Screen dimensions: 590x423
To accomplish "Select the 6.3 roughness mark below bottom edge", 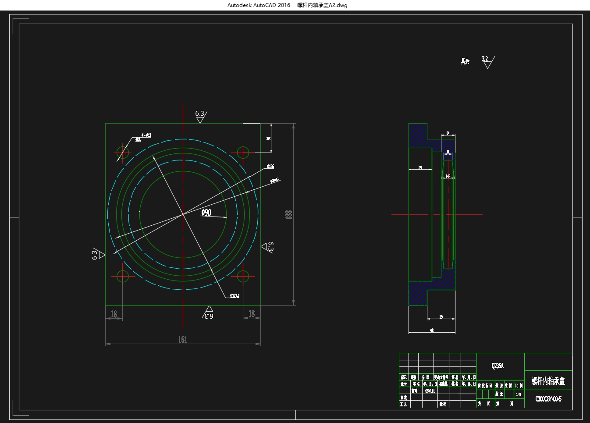I will tap(209, 313).
